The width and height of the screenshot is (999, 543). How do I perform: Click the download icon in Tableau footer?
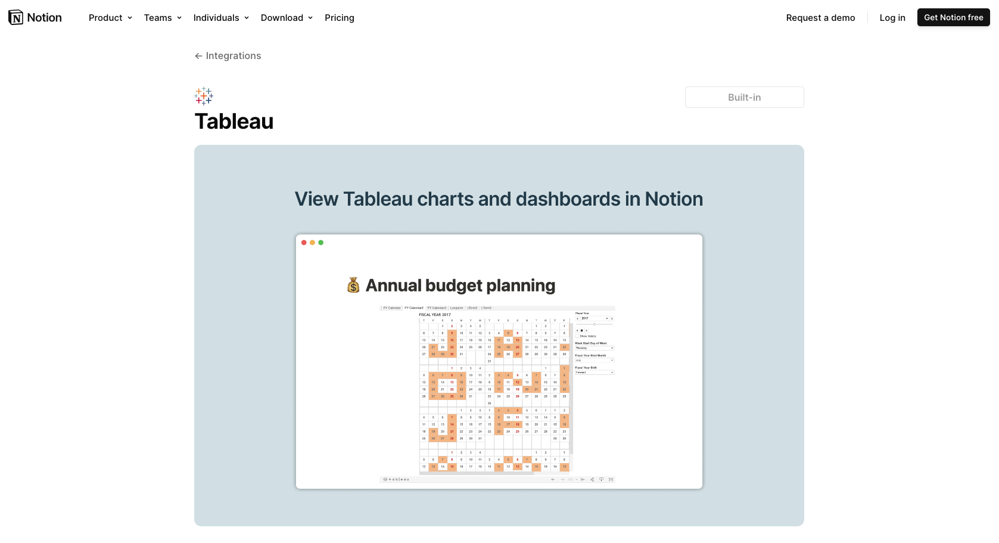click(601, 479)
